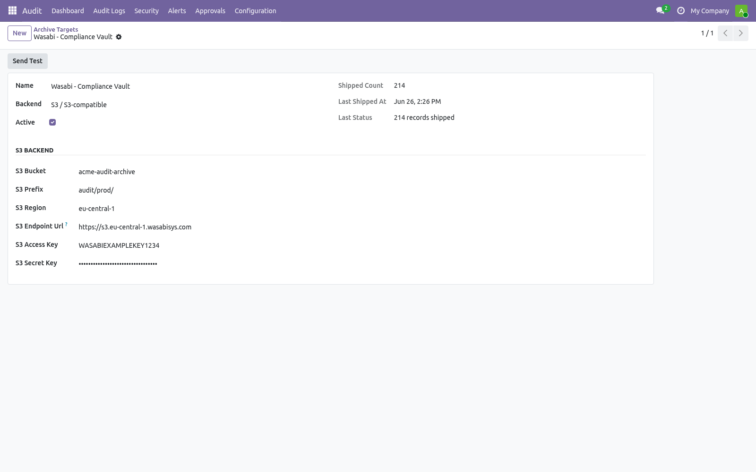Open the Audit Logs menu
This screenshot has height=472, width=756.
(x=109, y=10)
